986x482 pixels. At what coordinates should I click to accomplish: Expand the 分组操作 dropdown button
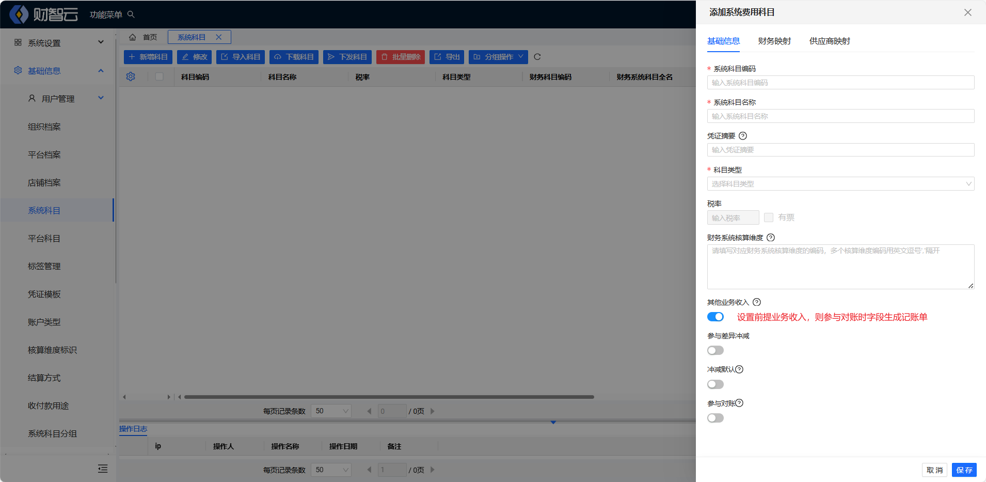(499, 57)
